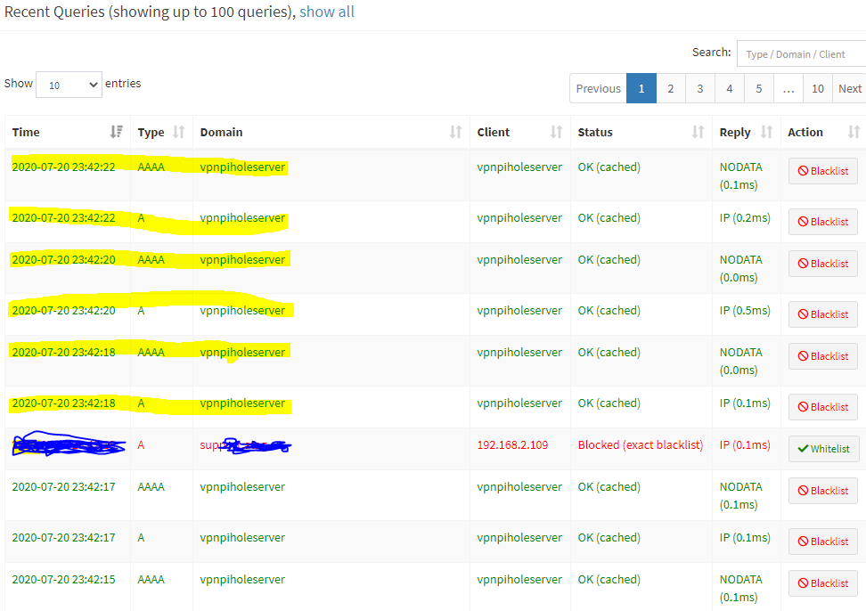Blacklist the 23:42:17 A query
Screen dimensions: 866x611
click(x=823, y=542)
